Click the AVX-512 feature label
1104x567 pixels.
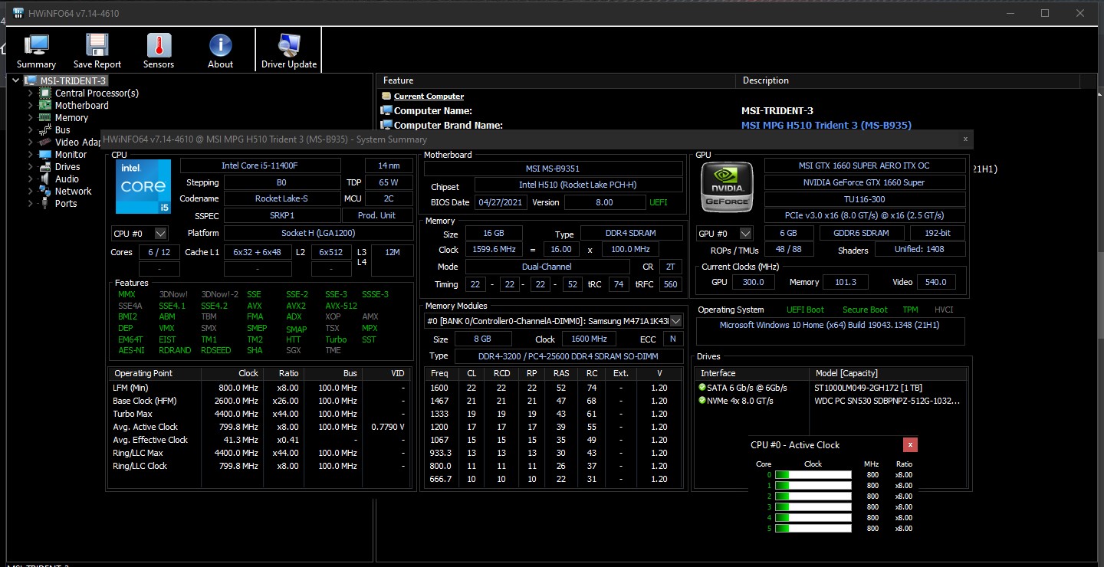(x=340, y=305)
